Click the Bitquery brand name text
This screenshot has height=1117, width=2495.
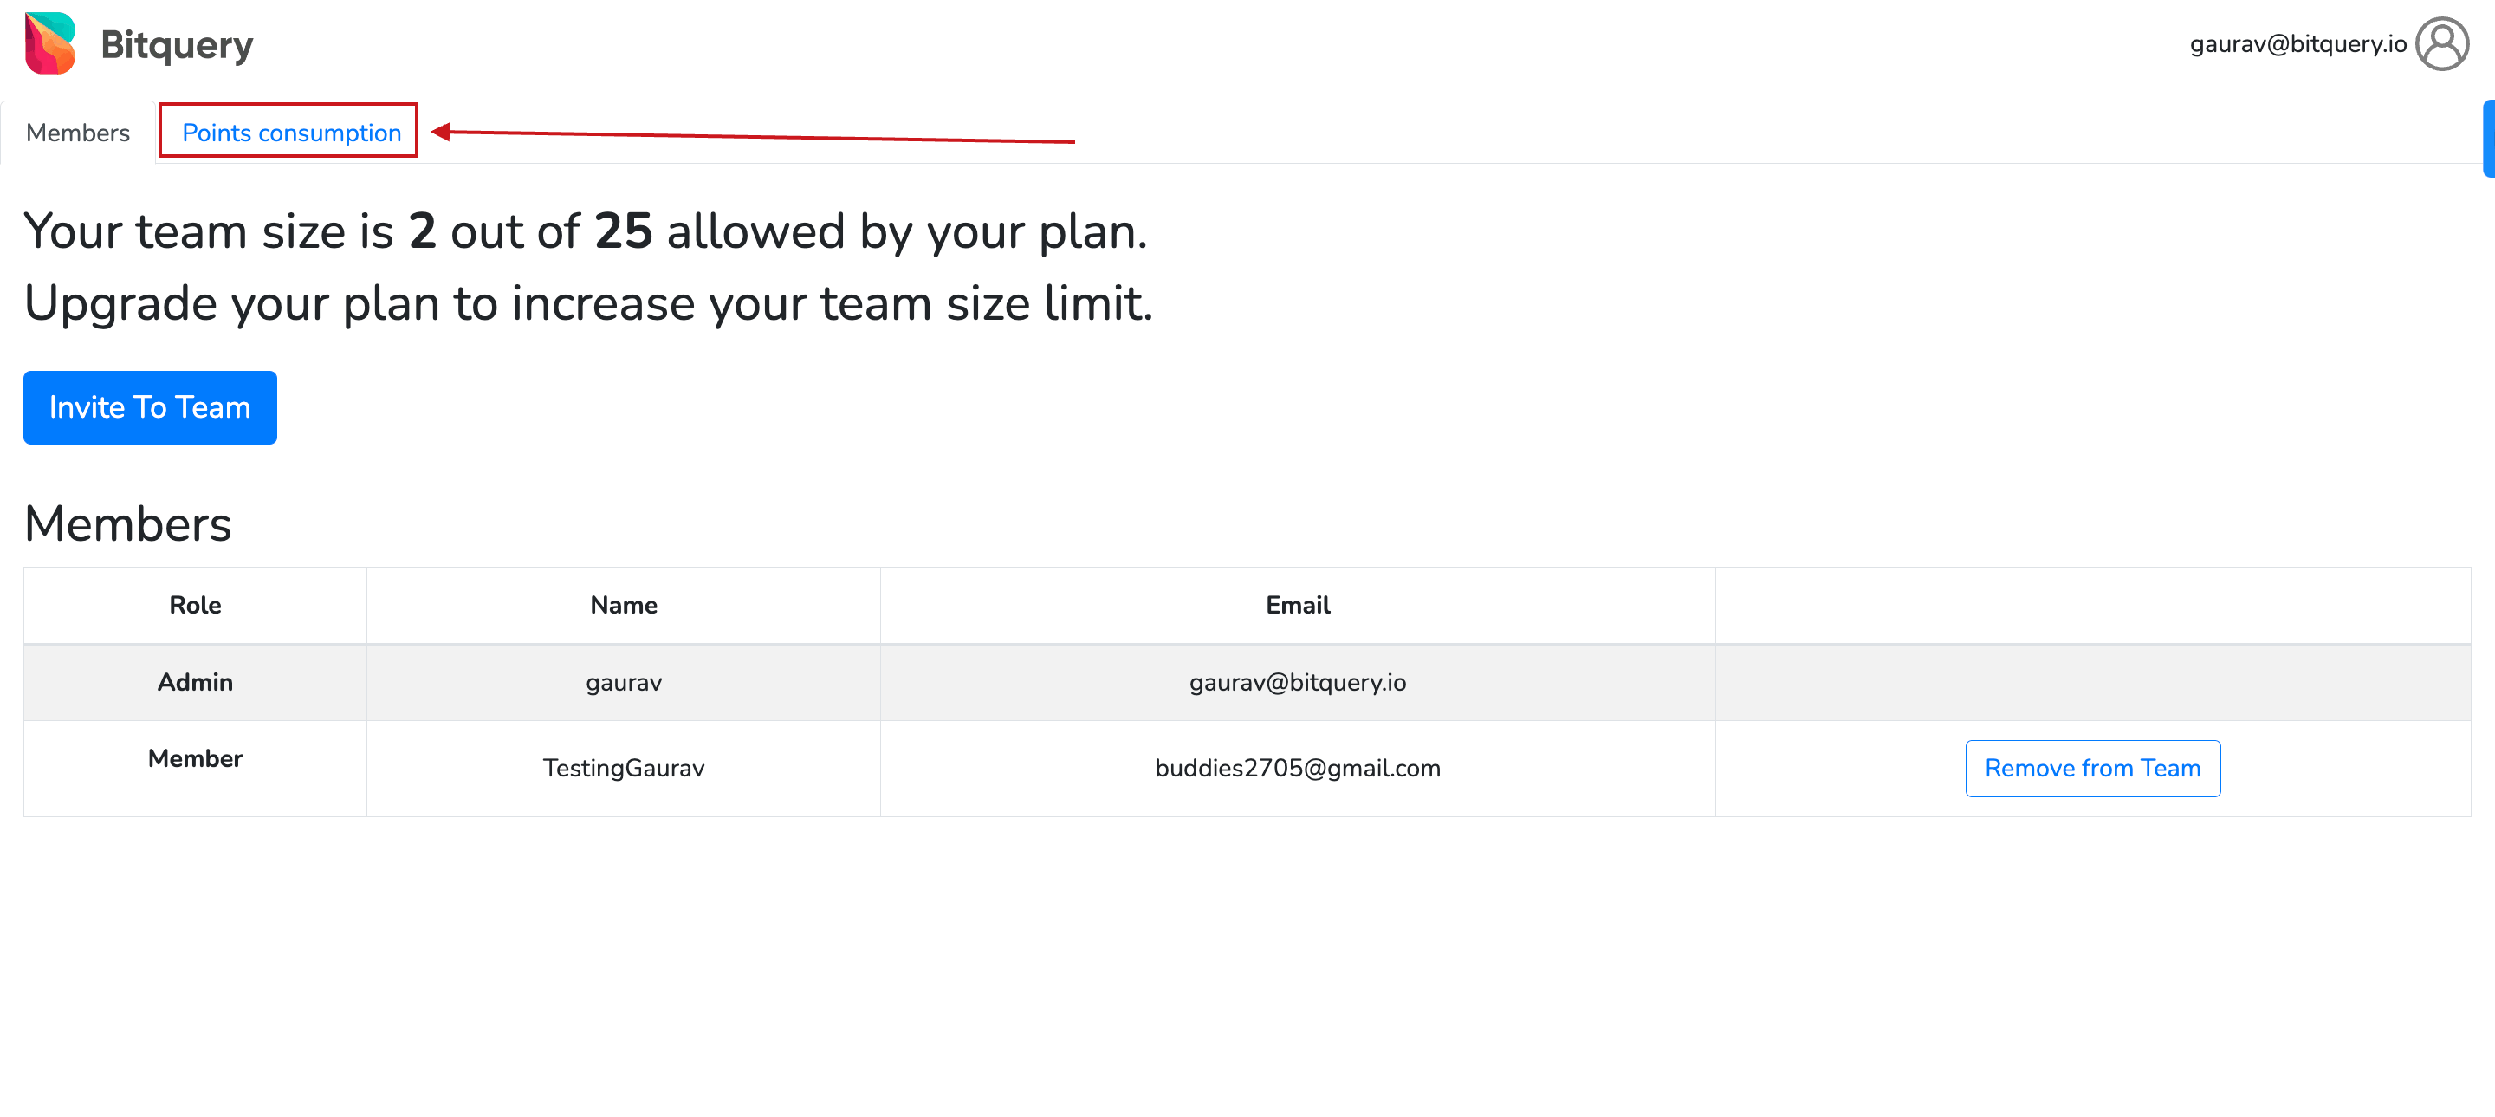176,44
